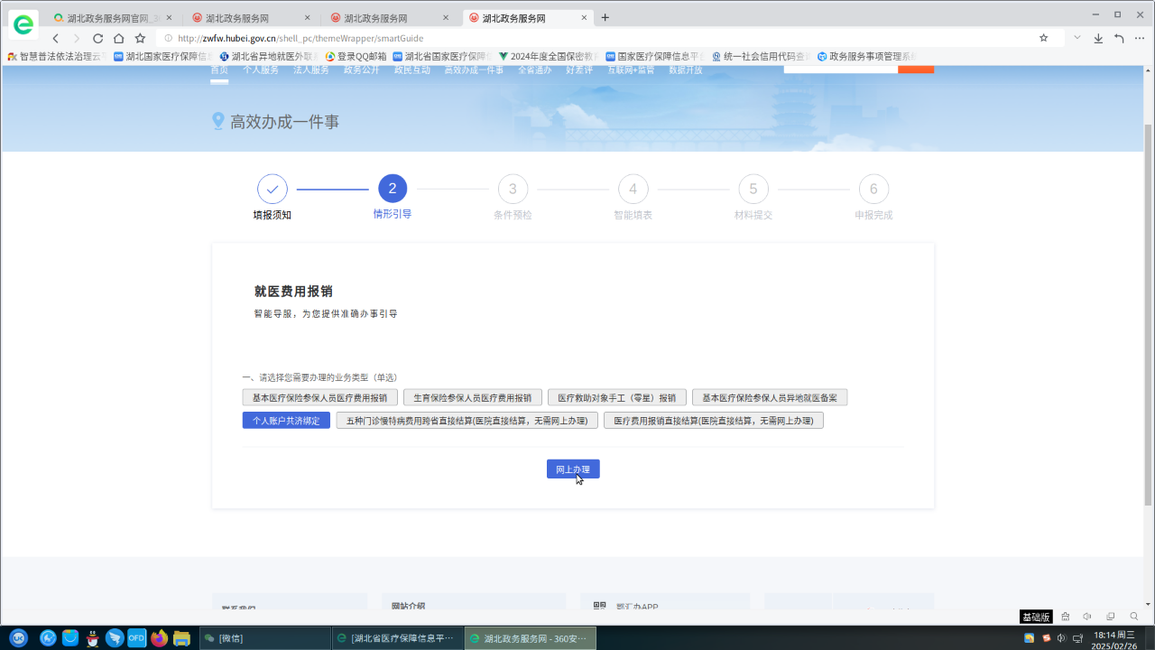Click the downloads arrow icon in toolbar
The height and width of the screenshot is (650, 1155).
(x=1098, y=38)
